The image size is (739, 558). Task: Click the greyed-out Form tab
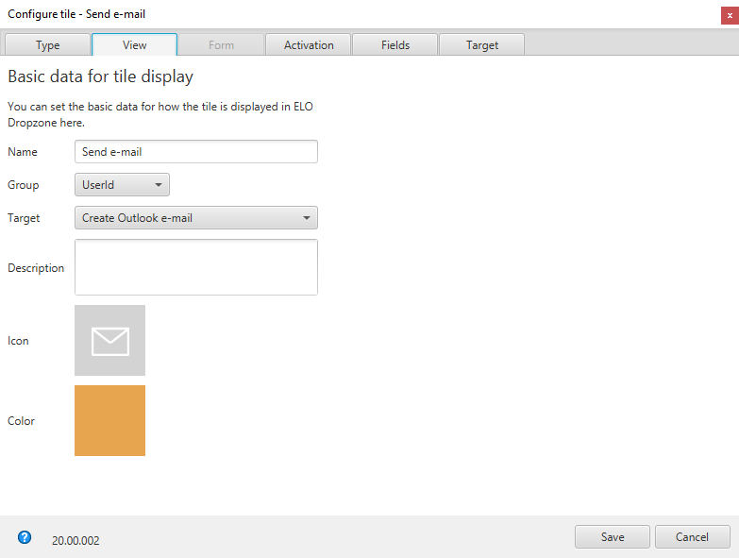[221, 45]
